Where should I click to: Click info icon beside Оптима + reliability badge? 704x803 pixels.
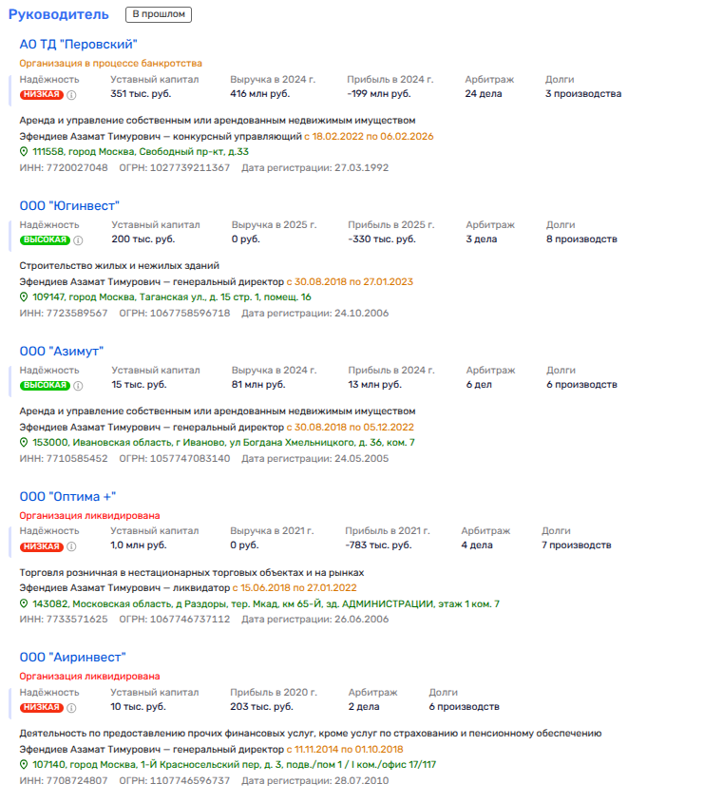[71, 547]
